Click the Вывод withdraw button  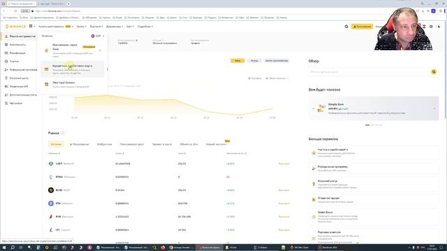point(254,61)
